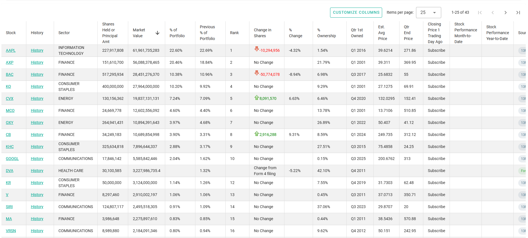Click the green up arrow in the CVX row
The image size is (528, 238).
[256, 98]
